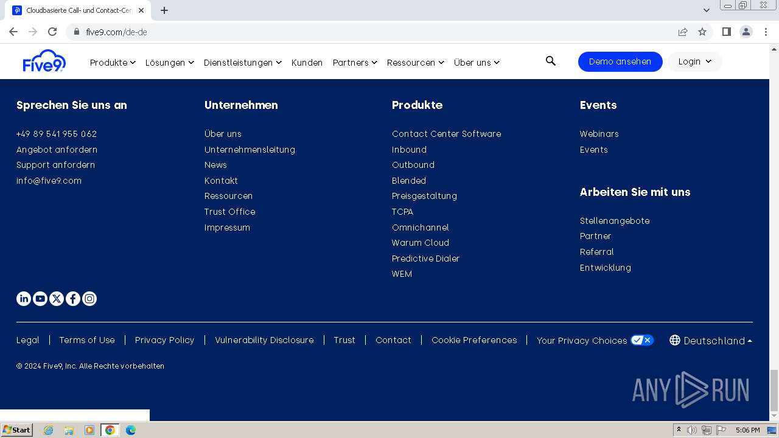Click the Windows Start button
This screenshot has width=779, height=438.
coord(17,430)
